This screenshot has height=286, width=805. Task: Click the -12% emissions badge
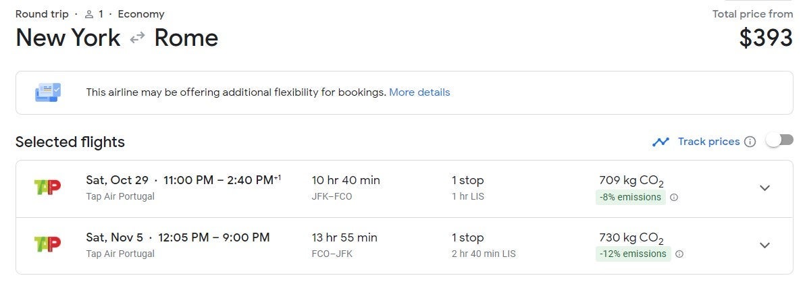point(633,254)
